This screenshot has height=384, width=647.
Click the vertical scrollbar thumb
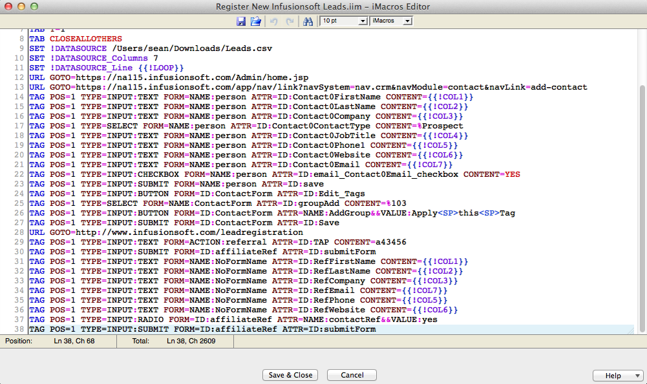tap(642, 208)
